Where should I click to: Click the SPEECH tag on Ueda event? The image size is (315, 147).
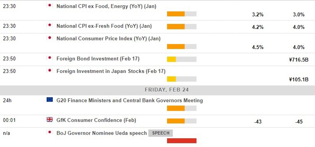(x=161, y=133)
